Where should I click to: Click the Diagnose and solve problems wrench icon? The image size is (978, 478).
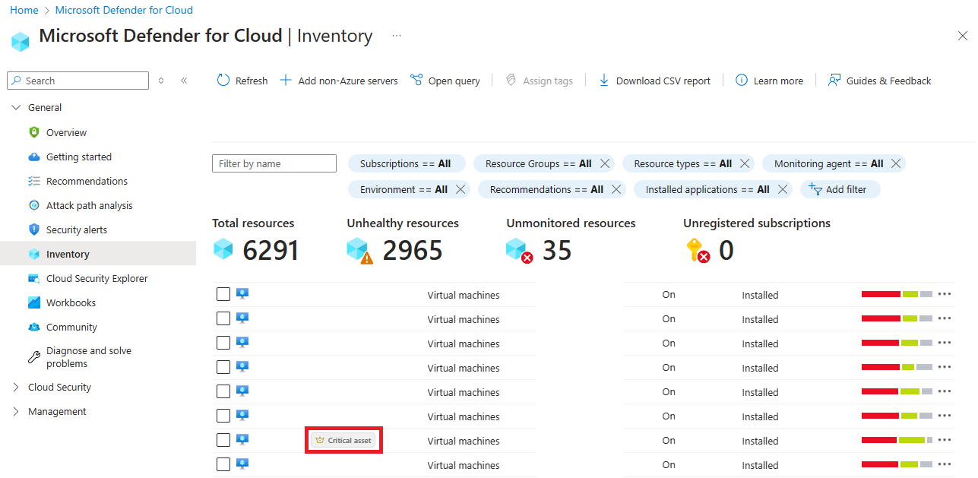[34, 357]
